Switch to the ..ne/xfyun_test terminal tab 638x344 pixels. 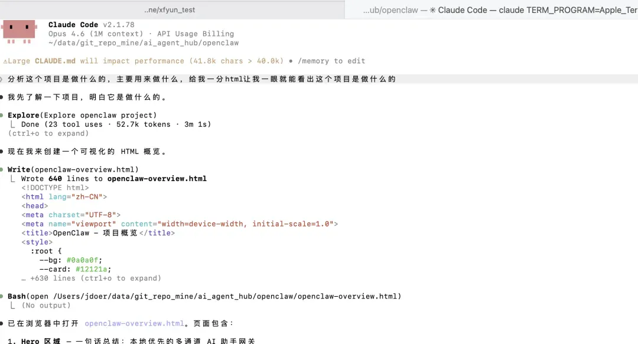pos(170,10)
